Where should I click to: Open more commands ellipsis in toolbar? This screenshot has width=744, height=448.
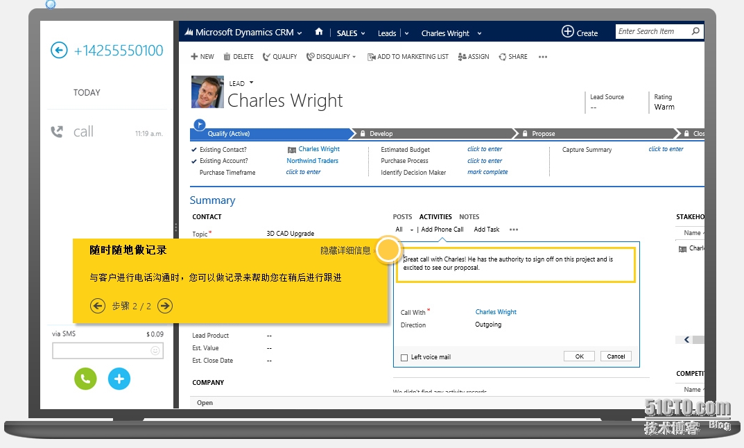pyautogui.click(x=543, y=57)
